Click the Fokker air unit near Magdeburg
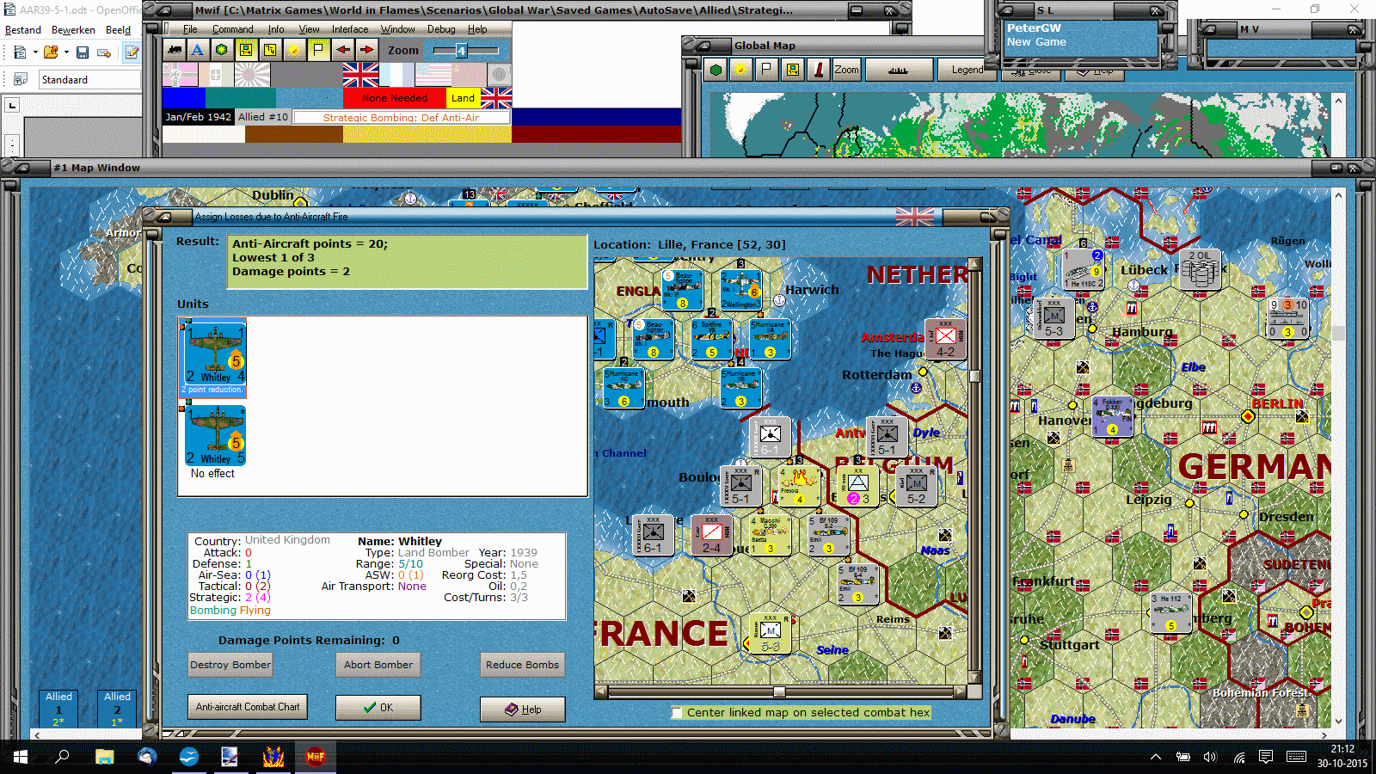 coord(1112,416)
